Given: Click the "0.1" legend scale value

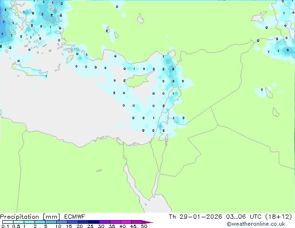Looking at the screenshot, I should pos(5,226).
